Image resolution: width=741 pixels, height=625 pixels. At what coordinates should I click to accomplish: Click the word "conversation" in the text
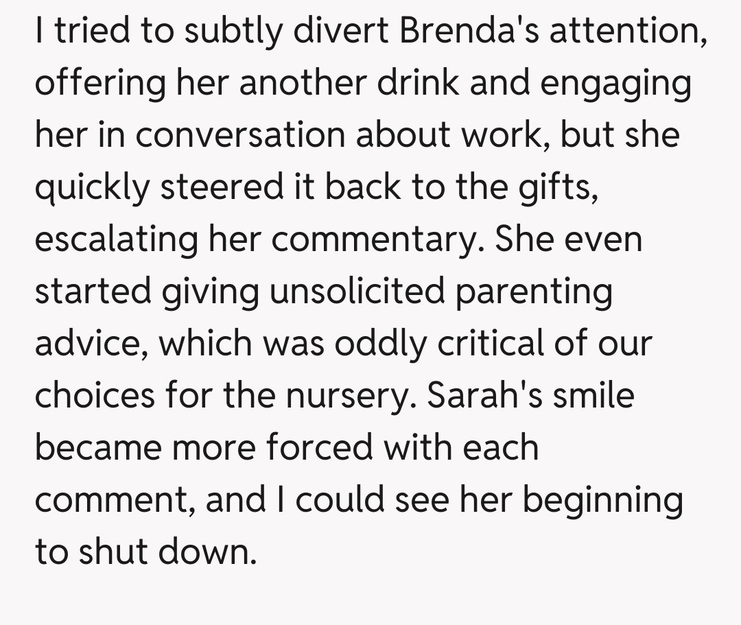(x=240, y=135)
